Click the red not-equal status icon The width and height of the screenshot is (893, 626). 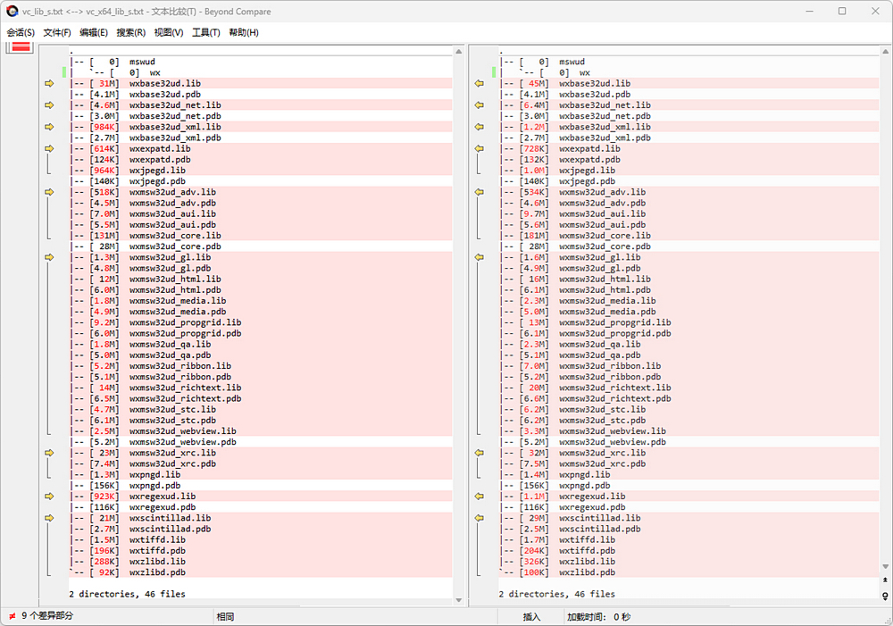pos(12,616)
